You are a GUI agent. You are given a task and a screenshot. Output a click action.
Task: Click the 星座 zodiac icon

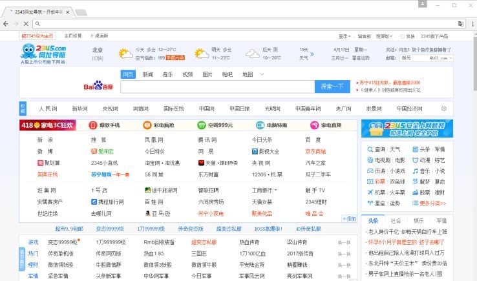click(370, 203)
